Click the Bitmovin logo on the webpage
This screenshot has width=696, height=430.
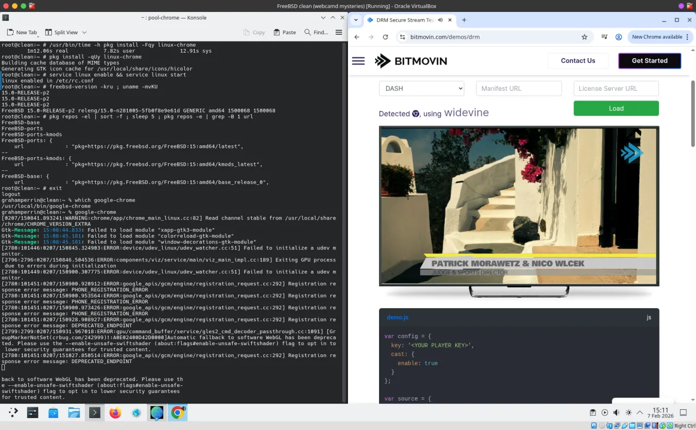click(x=411, y=61)
